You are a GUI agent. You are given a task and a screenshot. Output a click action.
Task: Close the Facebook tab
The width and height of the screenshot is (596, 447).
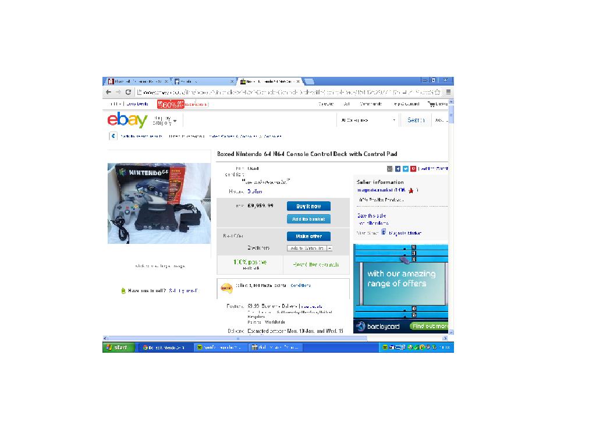(232, 81)
